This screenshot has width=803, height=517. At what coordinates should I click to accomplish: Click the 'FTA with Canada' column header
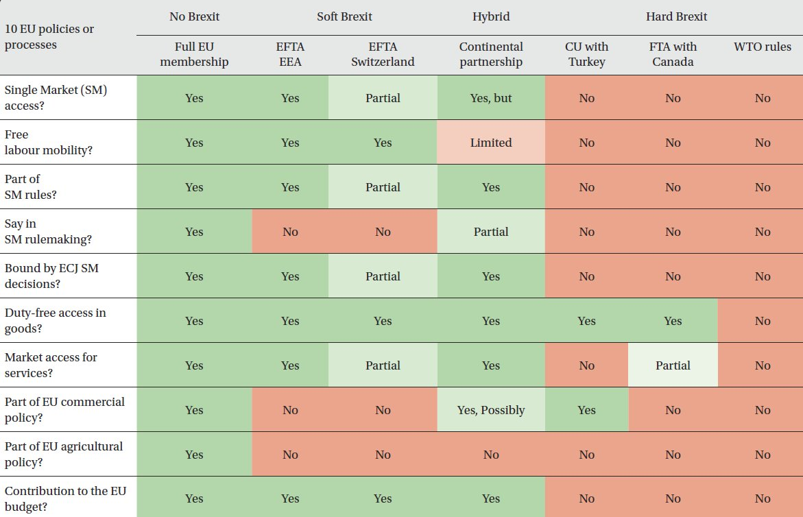click(673, 54)
